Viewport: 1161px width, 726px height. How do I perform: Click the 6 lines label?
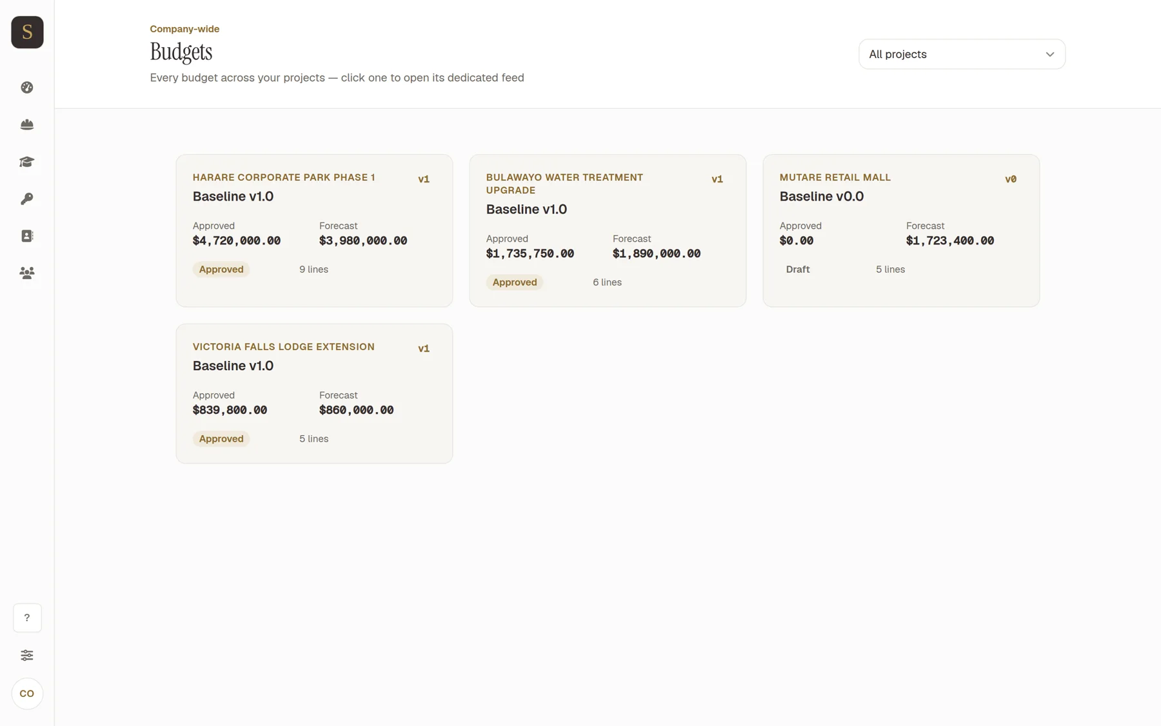tap(607, 282)
